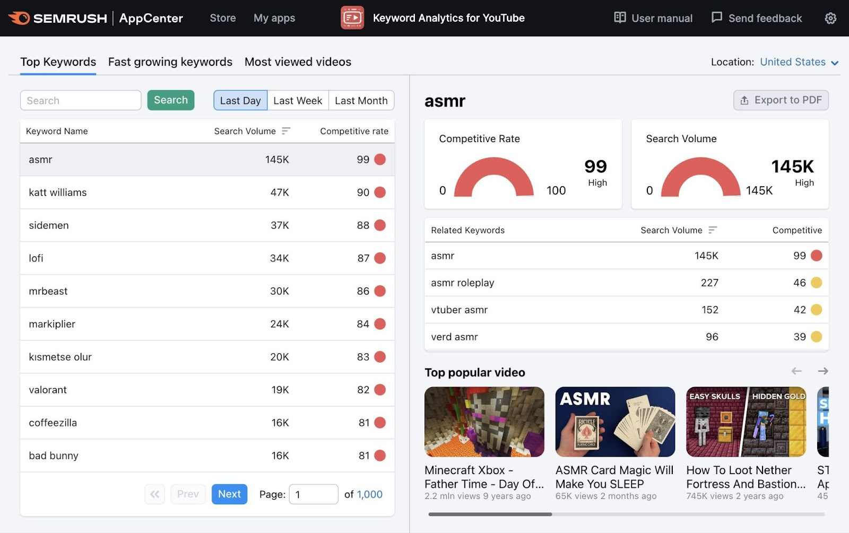Viewport: 849px width, 533px height.
Task: Switch to the Top Keywords tab
Action: (x=58, y=62)
